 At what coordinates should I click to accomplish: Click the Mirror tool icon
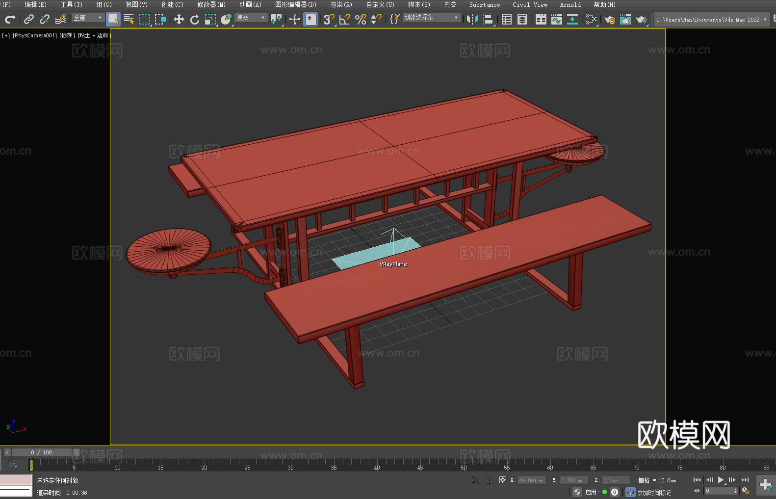472,19
